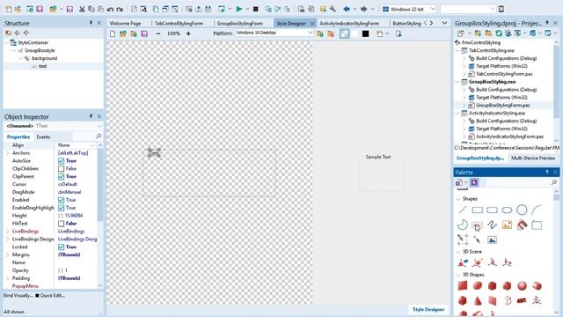Redo with the toolbar redo arrow
The image size is (563, 317).
[120, 9]
